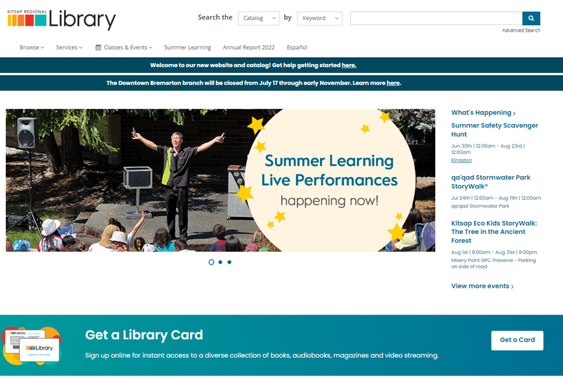The image size is (563, 378).
Task: Click the magnifying glass search button
Action: (x=531, y=18)
